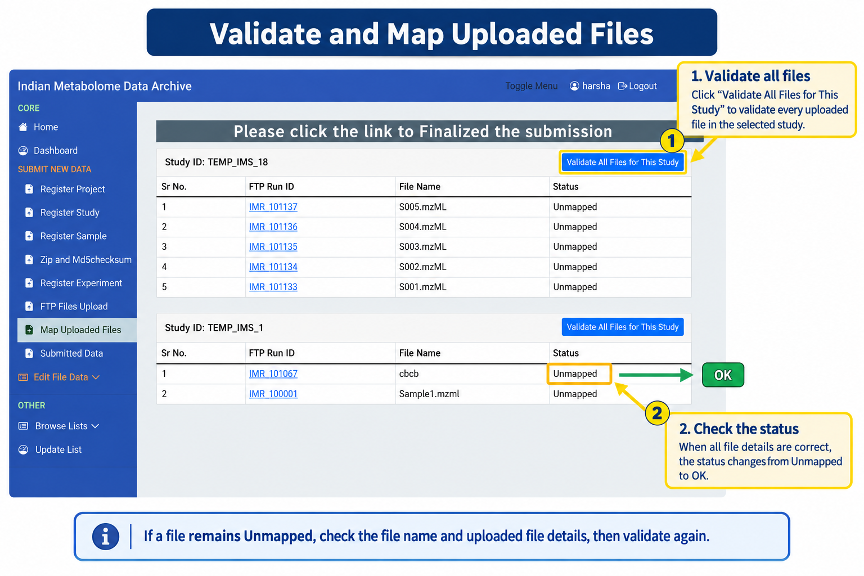The height and width of the screenshot is (576, 864).
Task: Open FTP run link IMR_101135
Action: point(273,247)
